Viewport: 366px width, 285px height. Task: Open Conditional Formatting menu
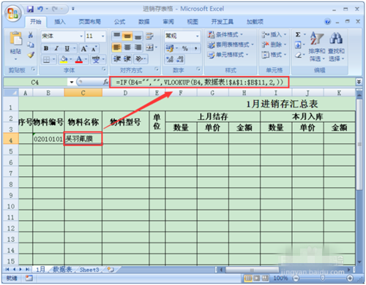(x=225, y=34)
